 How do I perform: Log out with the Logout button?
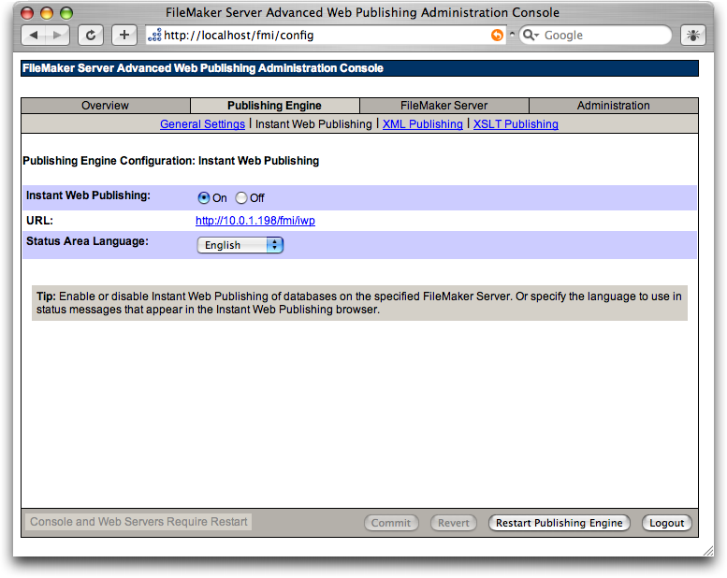point(667,523)
